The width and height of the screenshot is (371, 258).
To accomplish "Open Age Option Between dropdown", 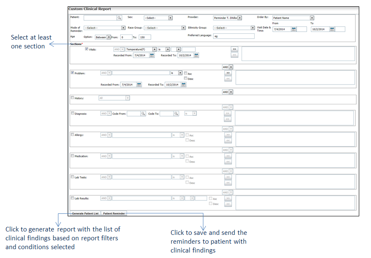I will [103, 37].
